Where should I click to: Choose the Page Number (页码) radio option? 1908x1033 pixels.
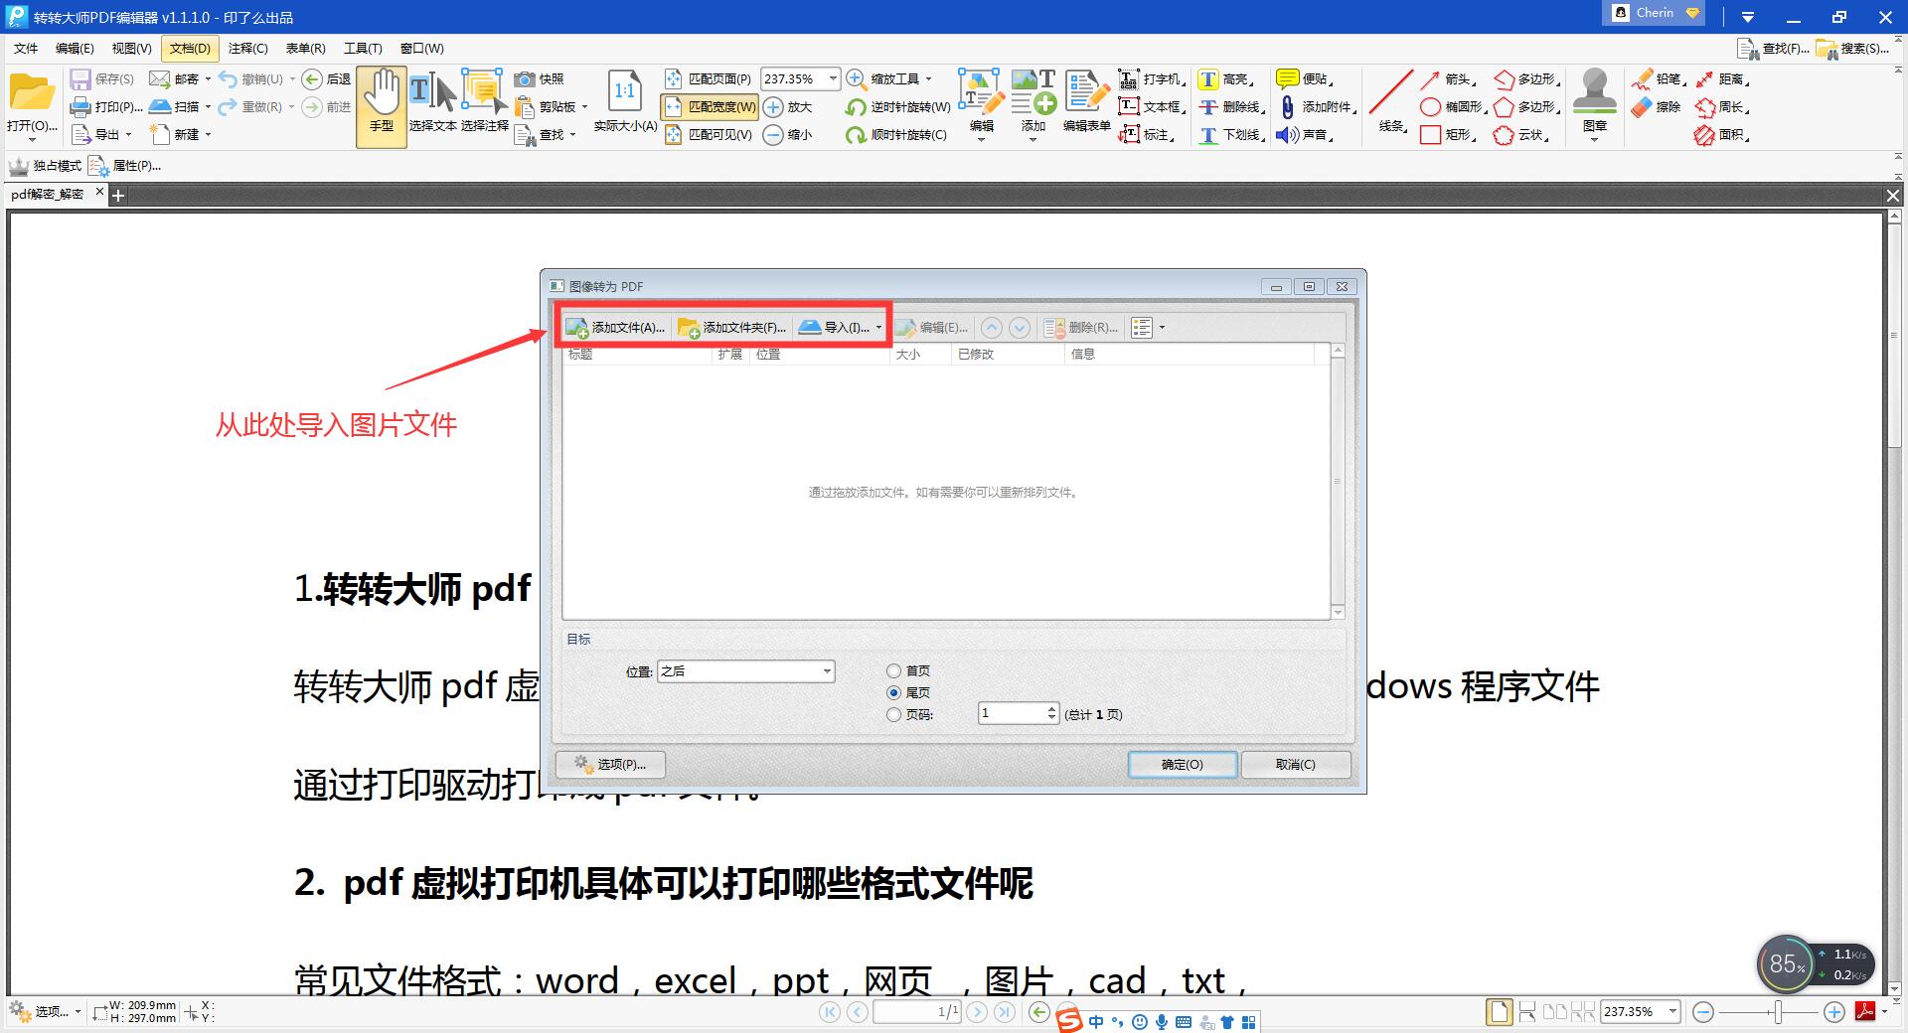pyautogui.click(x=893, y=714)
